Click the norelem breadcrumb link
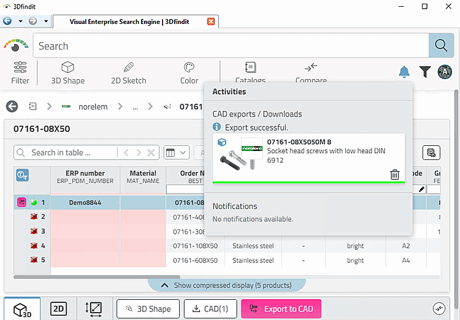460x320 pixels. click(93, 107)
